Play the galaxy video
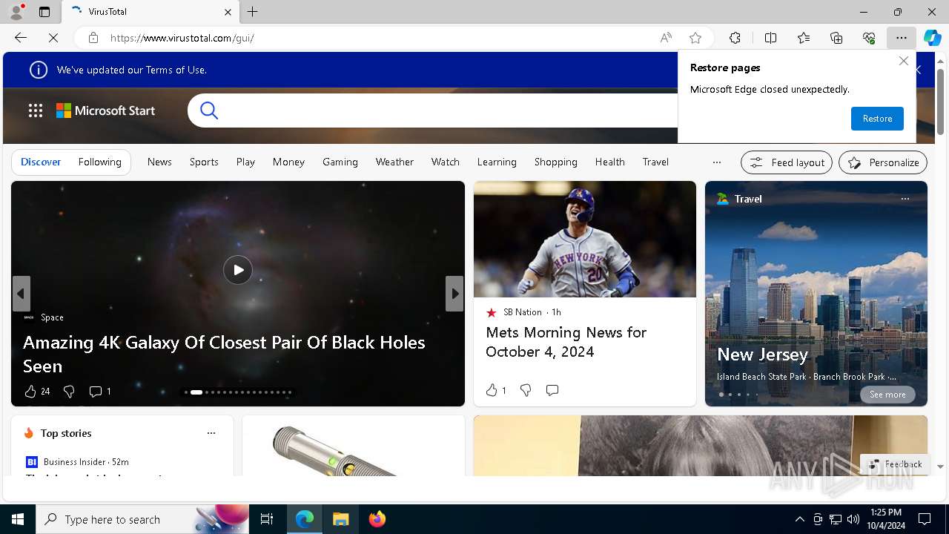The image size is (949, 534). pos(238,270)
